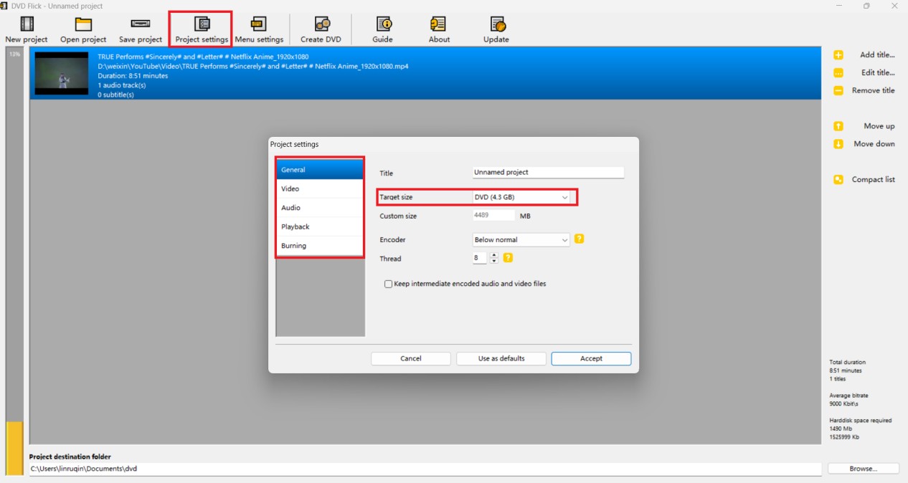Click the help icon beside Thread
The width and height of the screenshot is (908, 483).
508,258
